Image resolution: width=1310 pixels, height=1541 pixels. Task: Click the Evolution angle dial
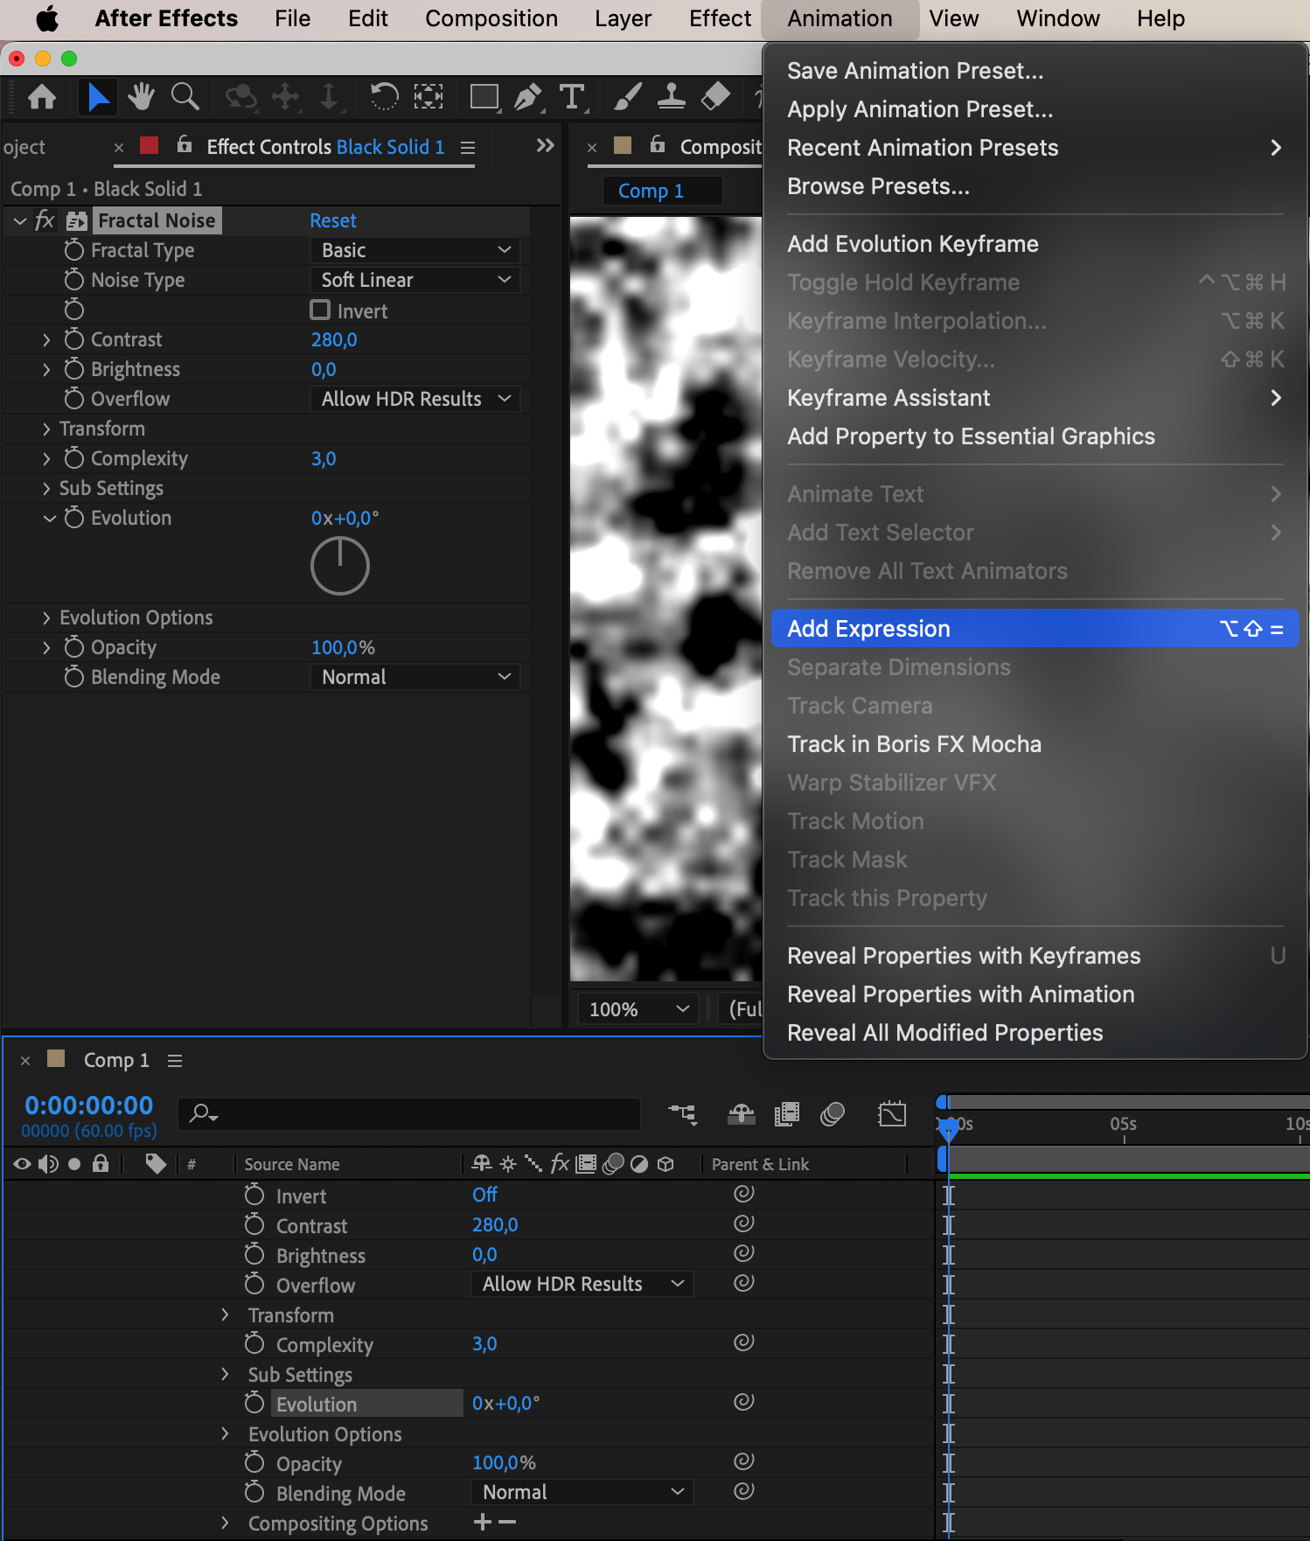pos(340,566)
